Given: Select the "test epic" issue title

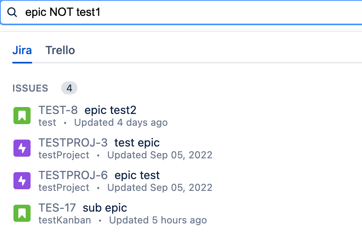Looking at the screenshot, I should (x=137, y=142).
